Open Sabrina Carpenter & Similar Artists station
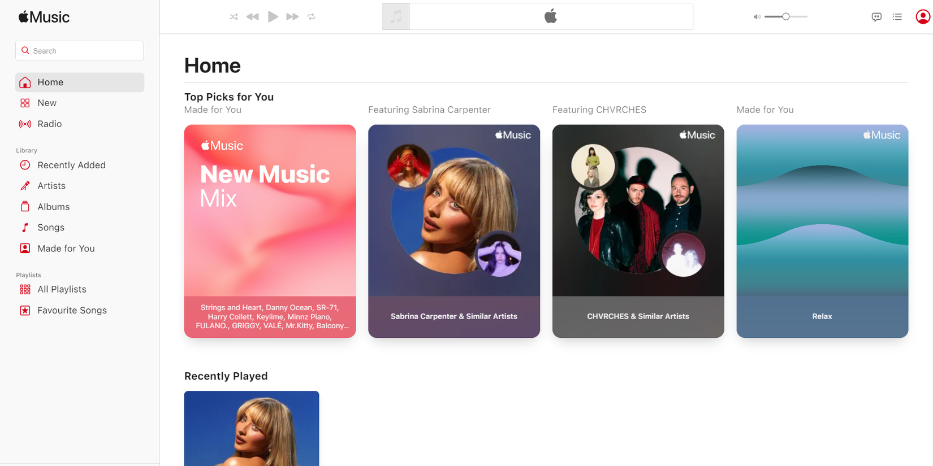This screenshot has width=933, height=466. (454, 231)
